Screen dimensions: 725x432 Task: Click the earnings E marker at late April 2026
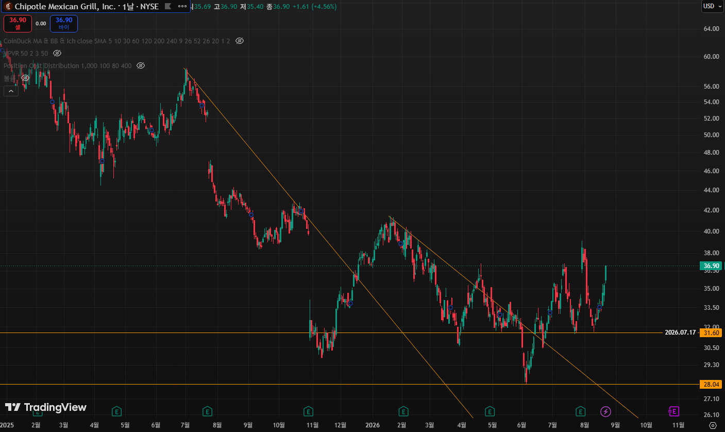tap(490, 411)
